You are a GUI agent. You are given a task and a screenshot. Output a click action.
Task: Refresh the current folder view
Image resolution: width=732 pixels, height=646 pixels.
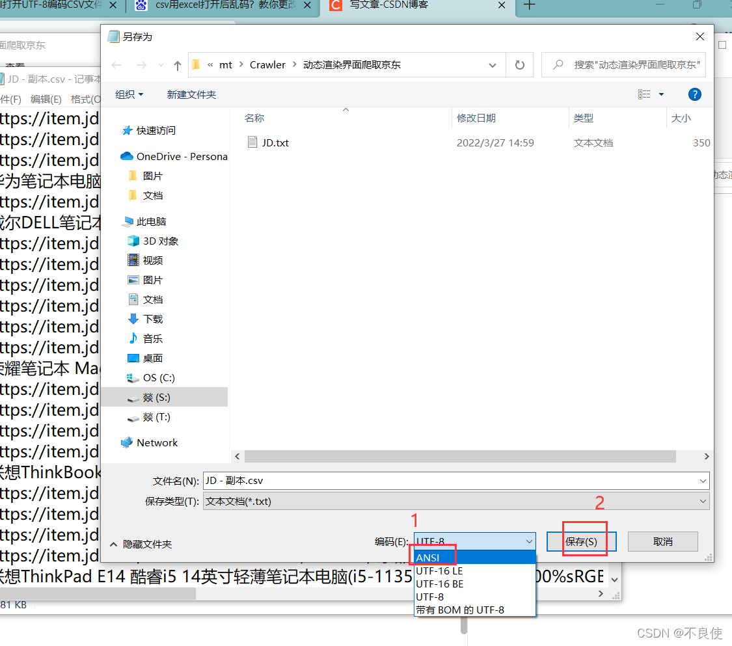pyautogui.click(x=520, y=65)
